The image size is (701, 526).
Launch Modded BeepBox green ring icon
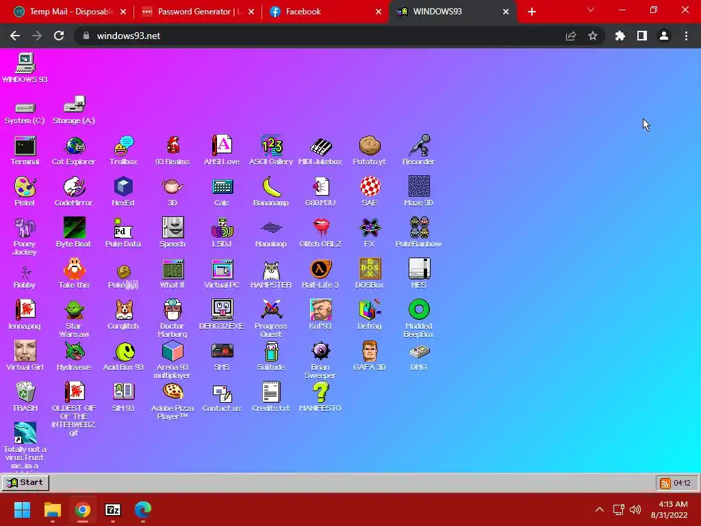[x=419, y=318]
